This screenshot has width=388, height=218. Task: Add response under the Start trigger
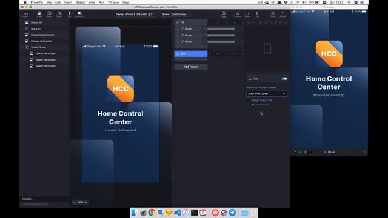click(182, 59)
